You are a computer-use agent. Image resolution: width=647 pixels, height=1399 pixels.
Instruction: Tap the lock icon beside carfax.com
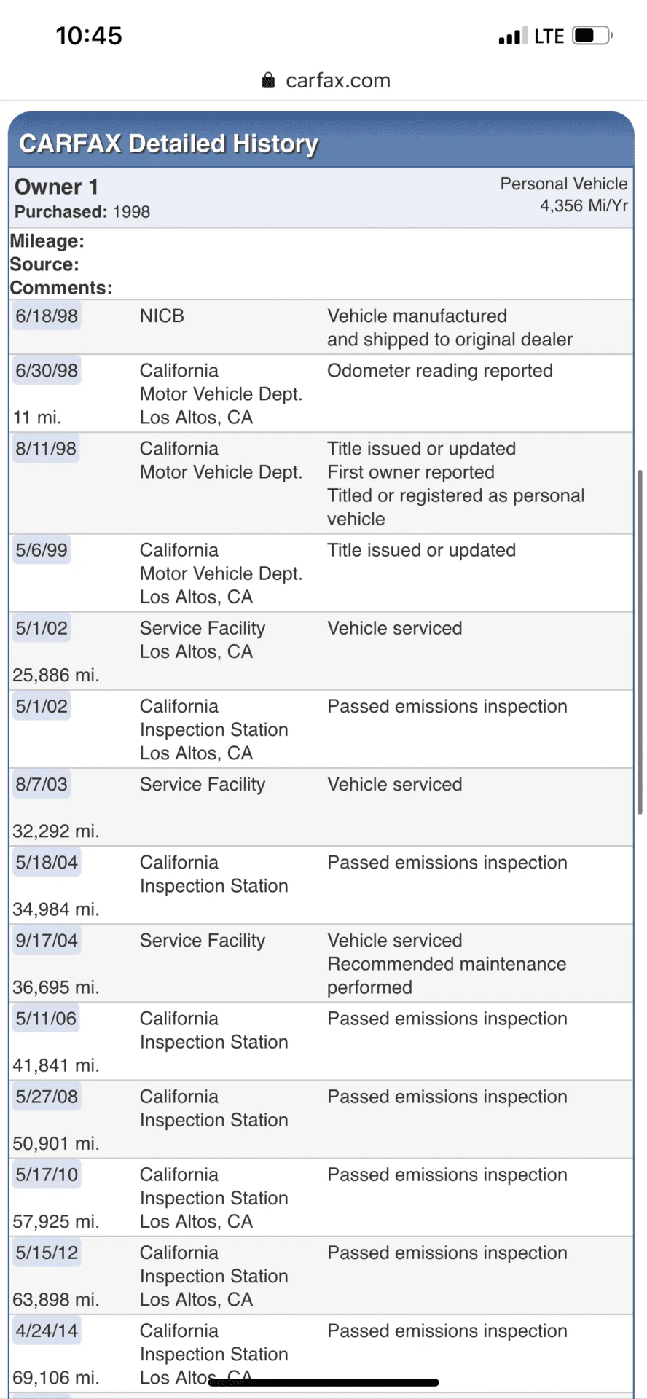268,80
